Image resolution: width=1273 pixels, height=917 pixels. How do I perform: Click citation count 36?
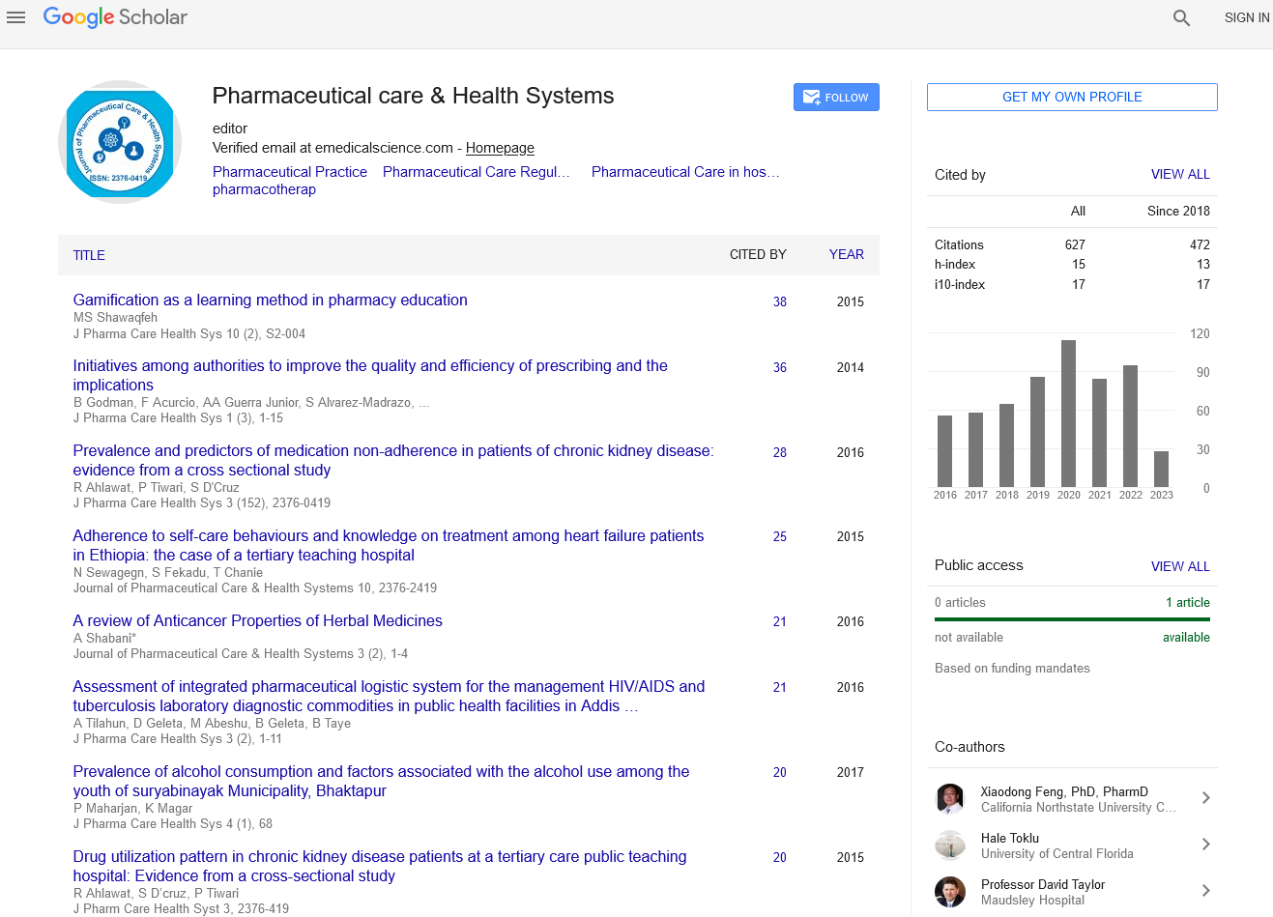[x=780, y=367]
